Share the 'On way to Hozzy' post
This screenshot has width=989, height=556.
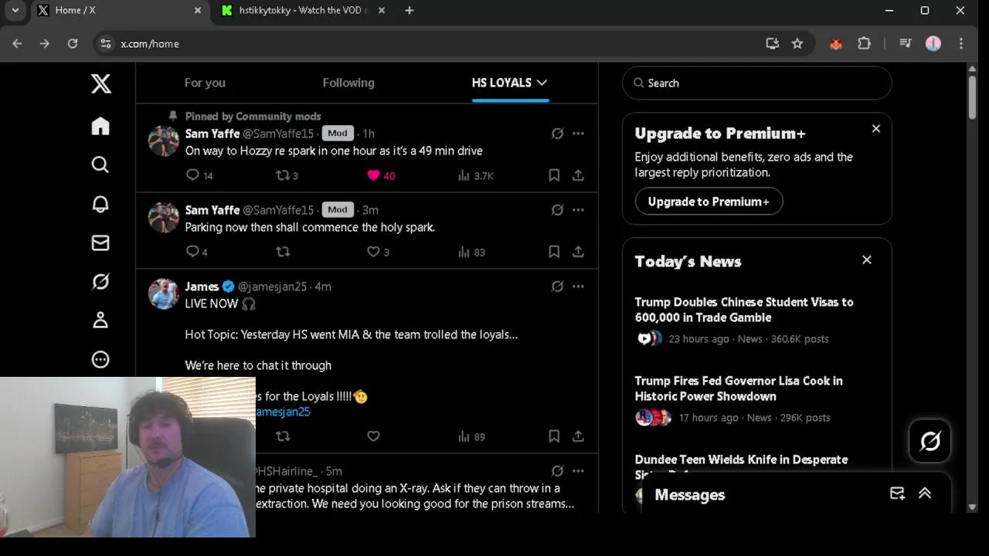(x=578, y=175)
